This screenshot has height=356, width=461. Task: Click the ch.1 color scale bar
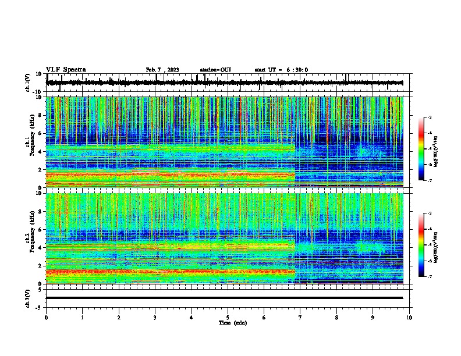pyautogui.click(x=421, y=149)
